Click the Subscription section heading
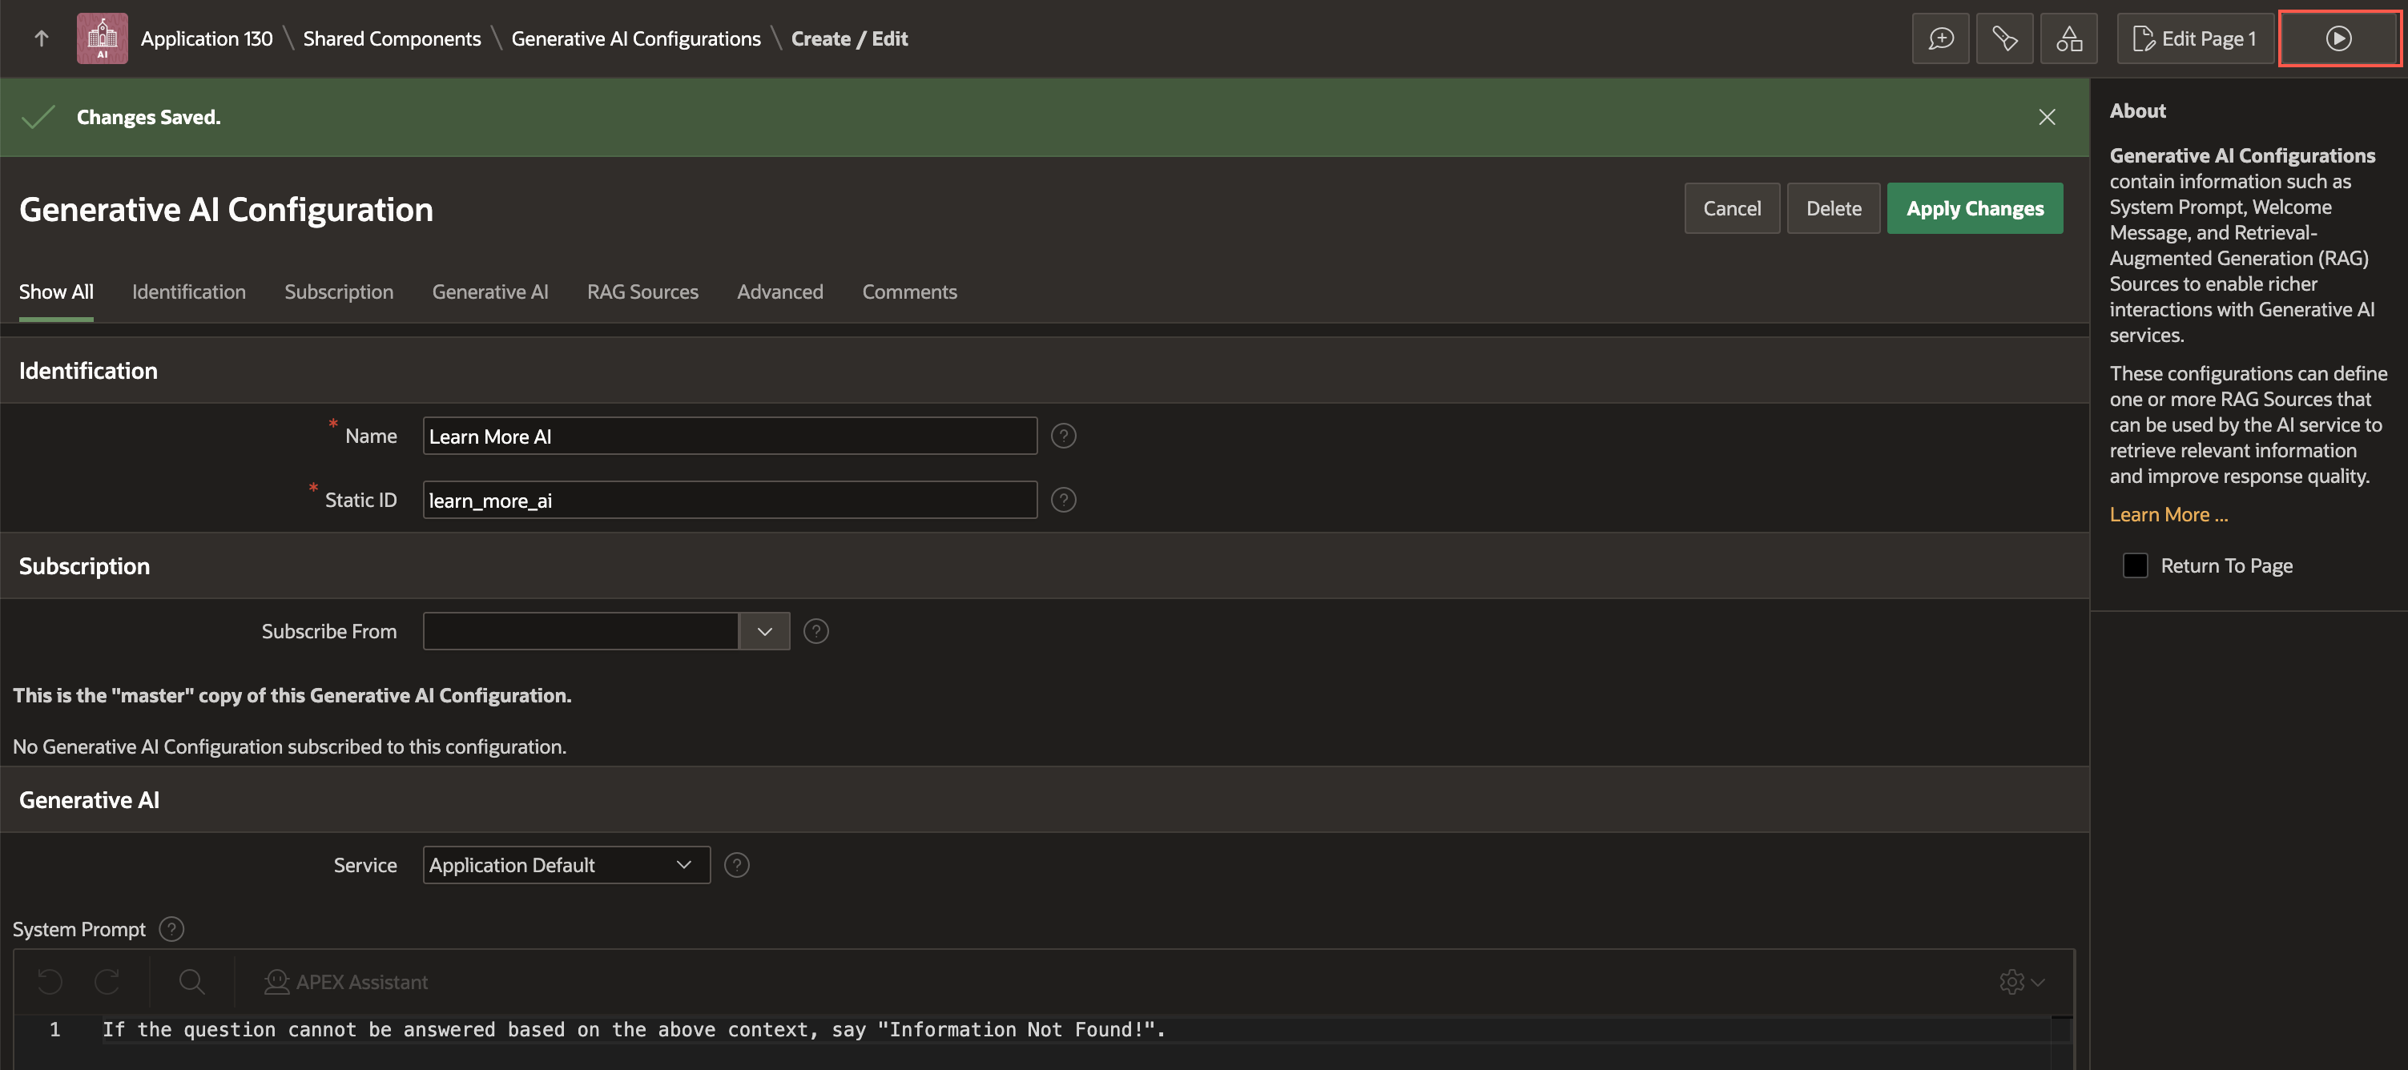Screen dimensions: 2408x1070 [x=84, y=566]
